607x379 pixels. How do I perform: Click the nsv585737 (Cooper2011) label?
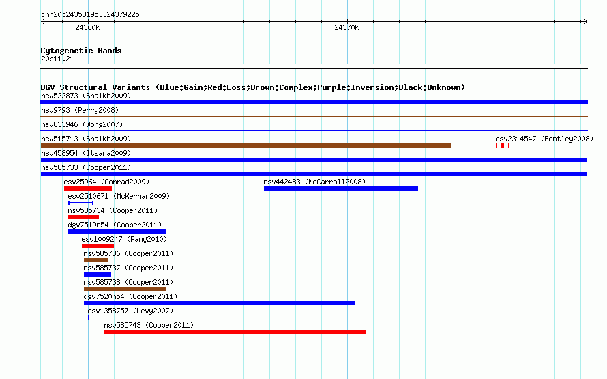[x=128, y=268]
